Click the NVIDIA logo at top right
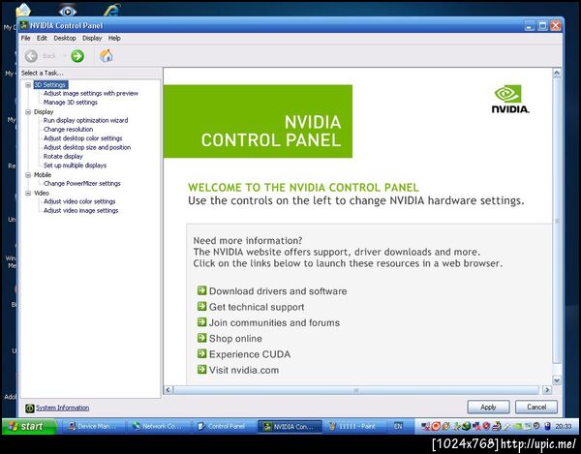The image size is (581, 454). [x=510, y=100]
